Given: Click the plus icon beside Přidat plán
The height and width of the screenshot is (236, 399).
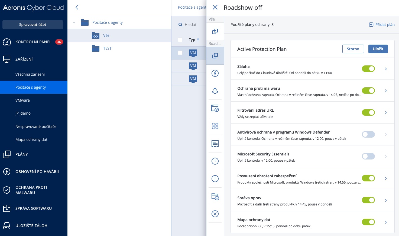Looking at the screenshot, I should [371, 25].
